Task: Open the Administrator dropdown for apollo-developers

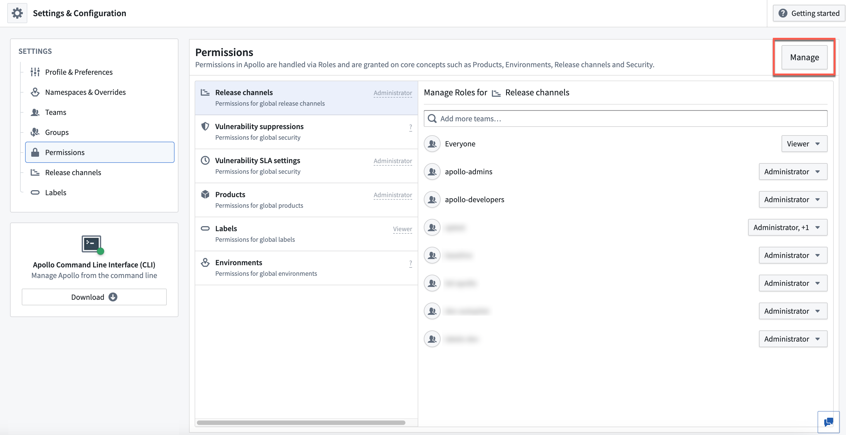Action: pyautogui.click(x=793, y=200)
